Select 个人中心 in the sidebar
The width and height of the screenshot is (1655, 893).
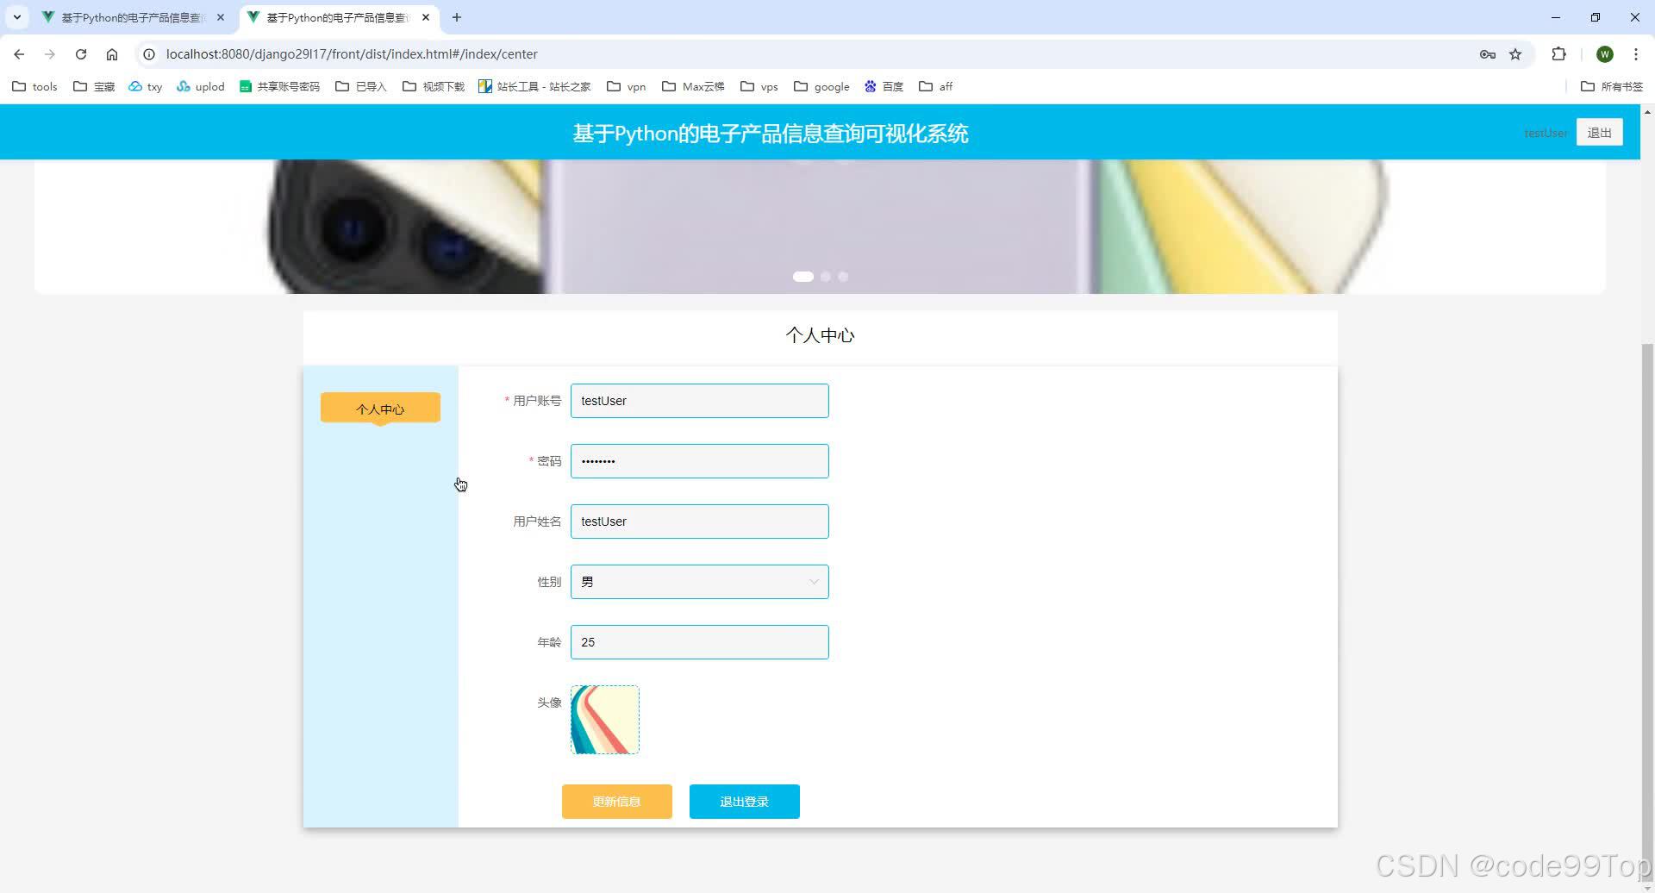pos(379,409)
